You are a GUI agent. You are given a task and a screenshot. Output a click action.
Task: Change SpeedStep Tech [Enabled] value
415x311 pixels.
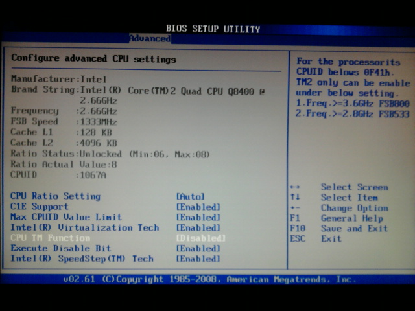(x=198, y=259)
